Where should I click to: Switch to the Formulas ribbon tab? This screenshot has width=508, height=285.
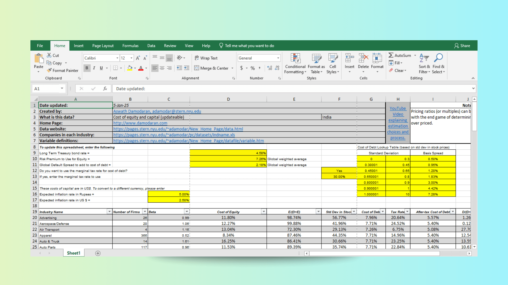[x=130, y=45]
